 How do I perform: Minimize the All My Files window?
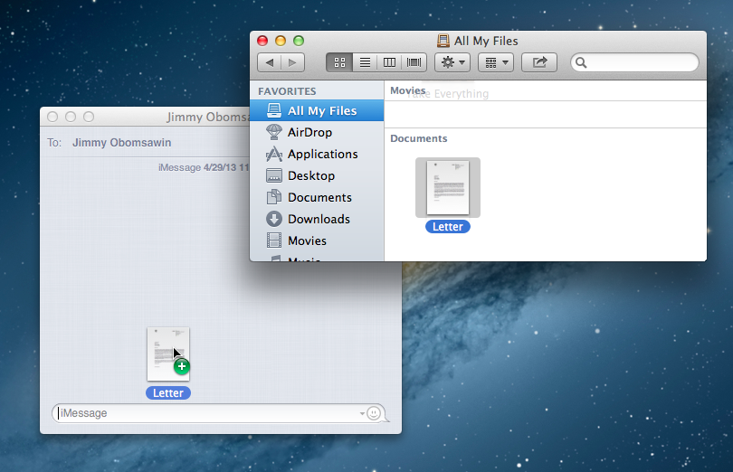coord(281,41)
